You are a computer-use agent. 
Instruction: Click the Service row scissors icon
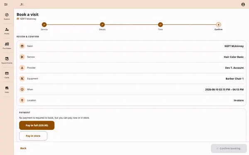(22, 57)
